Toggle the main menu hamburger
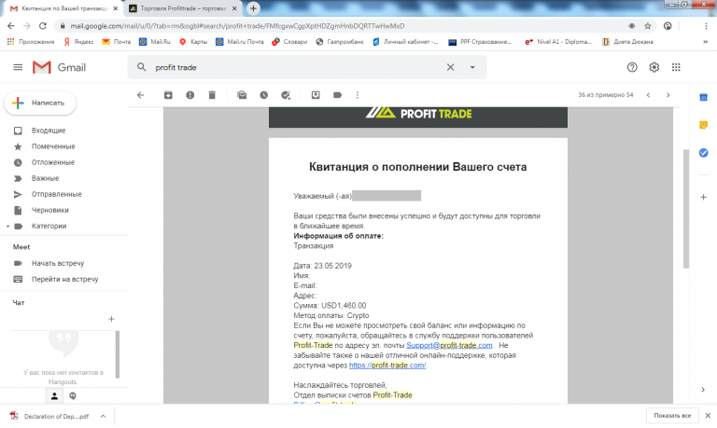Screen dimensions: 717x428 click(x=18, y=67)
